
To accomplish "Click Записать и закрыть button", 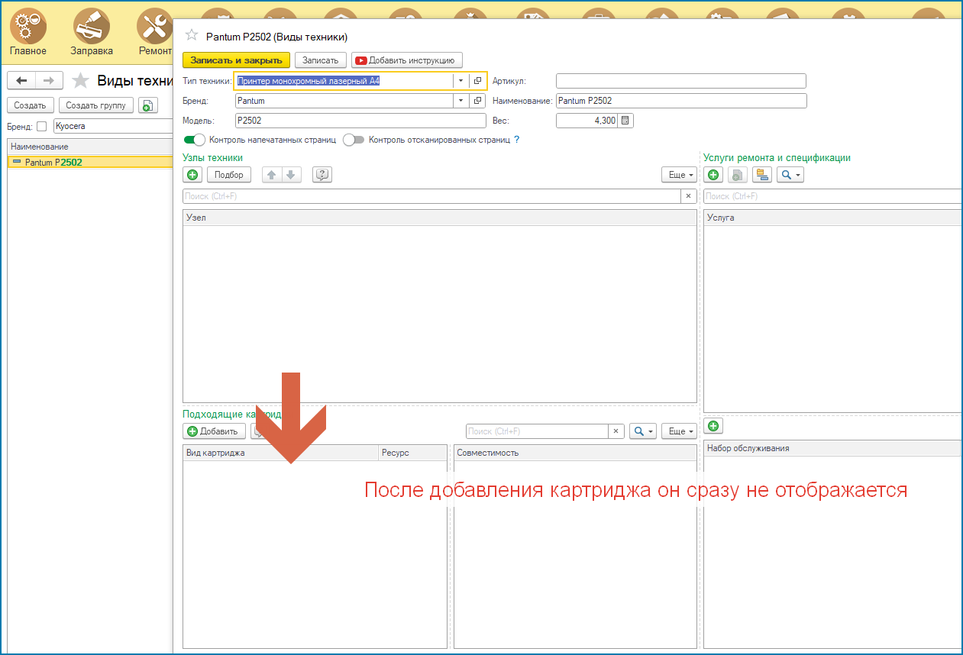I will tap(236, 60).
